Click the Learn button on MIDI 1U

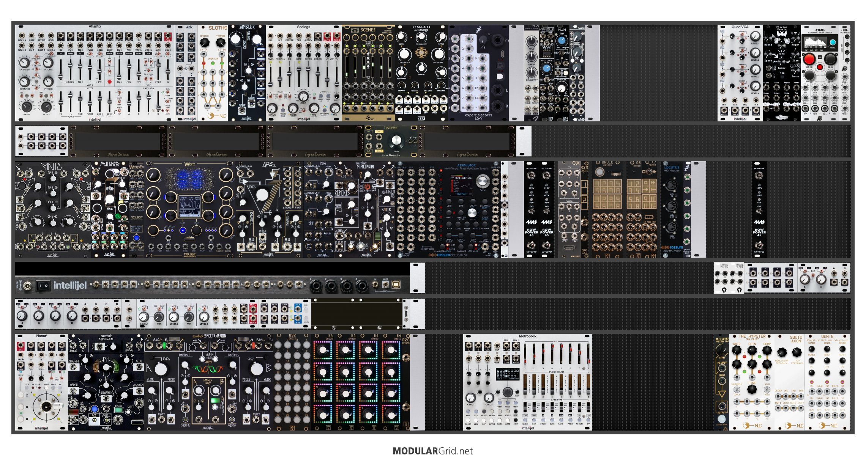click(x=306, y=319)
